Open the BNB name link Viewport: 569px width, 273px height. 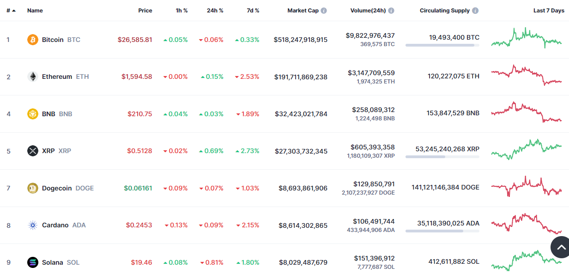tap(48, 114)
